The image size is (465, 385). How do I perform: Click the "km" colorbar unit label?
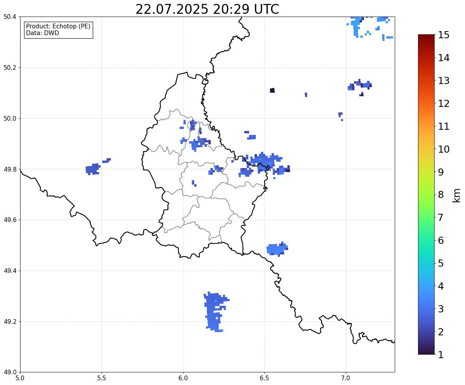pyautogui.click(x=457, y=196)
